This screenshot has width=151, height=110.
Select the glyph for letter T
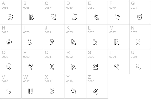[x=117, y=67]
